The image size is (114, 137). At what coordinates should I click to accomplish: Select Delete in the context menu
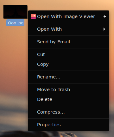pyautogui.click(x=68, y=99)
